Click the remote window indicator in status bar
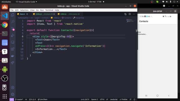This screenshot has height=101, width=180. [12, 99]
